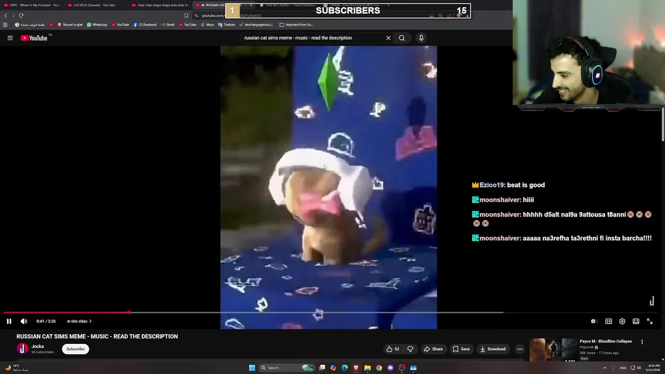Dislike the video with thumbs down
The image size is (665, 374).
(410, 349)
